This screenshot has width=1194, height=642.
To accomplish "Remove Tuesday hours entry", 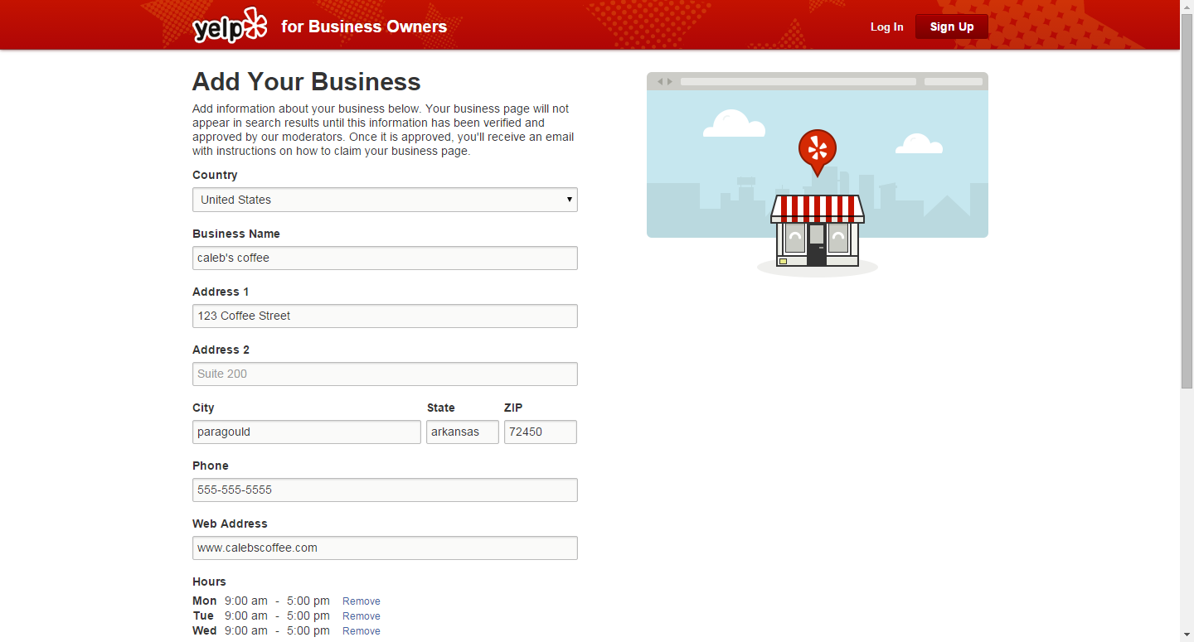I will (361, 616).
